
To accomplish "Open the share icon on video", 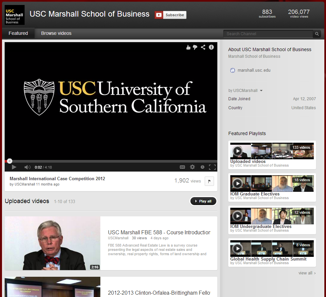I will click(x=203, y=47).
